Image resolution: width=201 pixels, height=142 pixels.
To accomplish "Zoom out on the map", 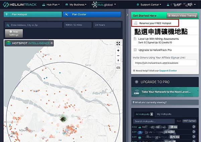I will point(118,55).
